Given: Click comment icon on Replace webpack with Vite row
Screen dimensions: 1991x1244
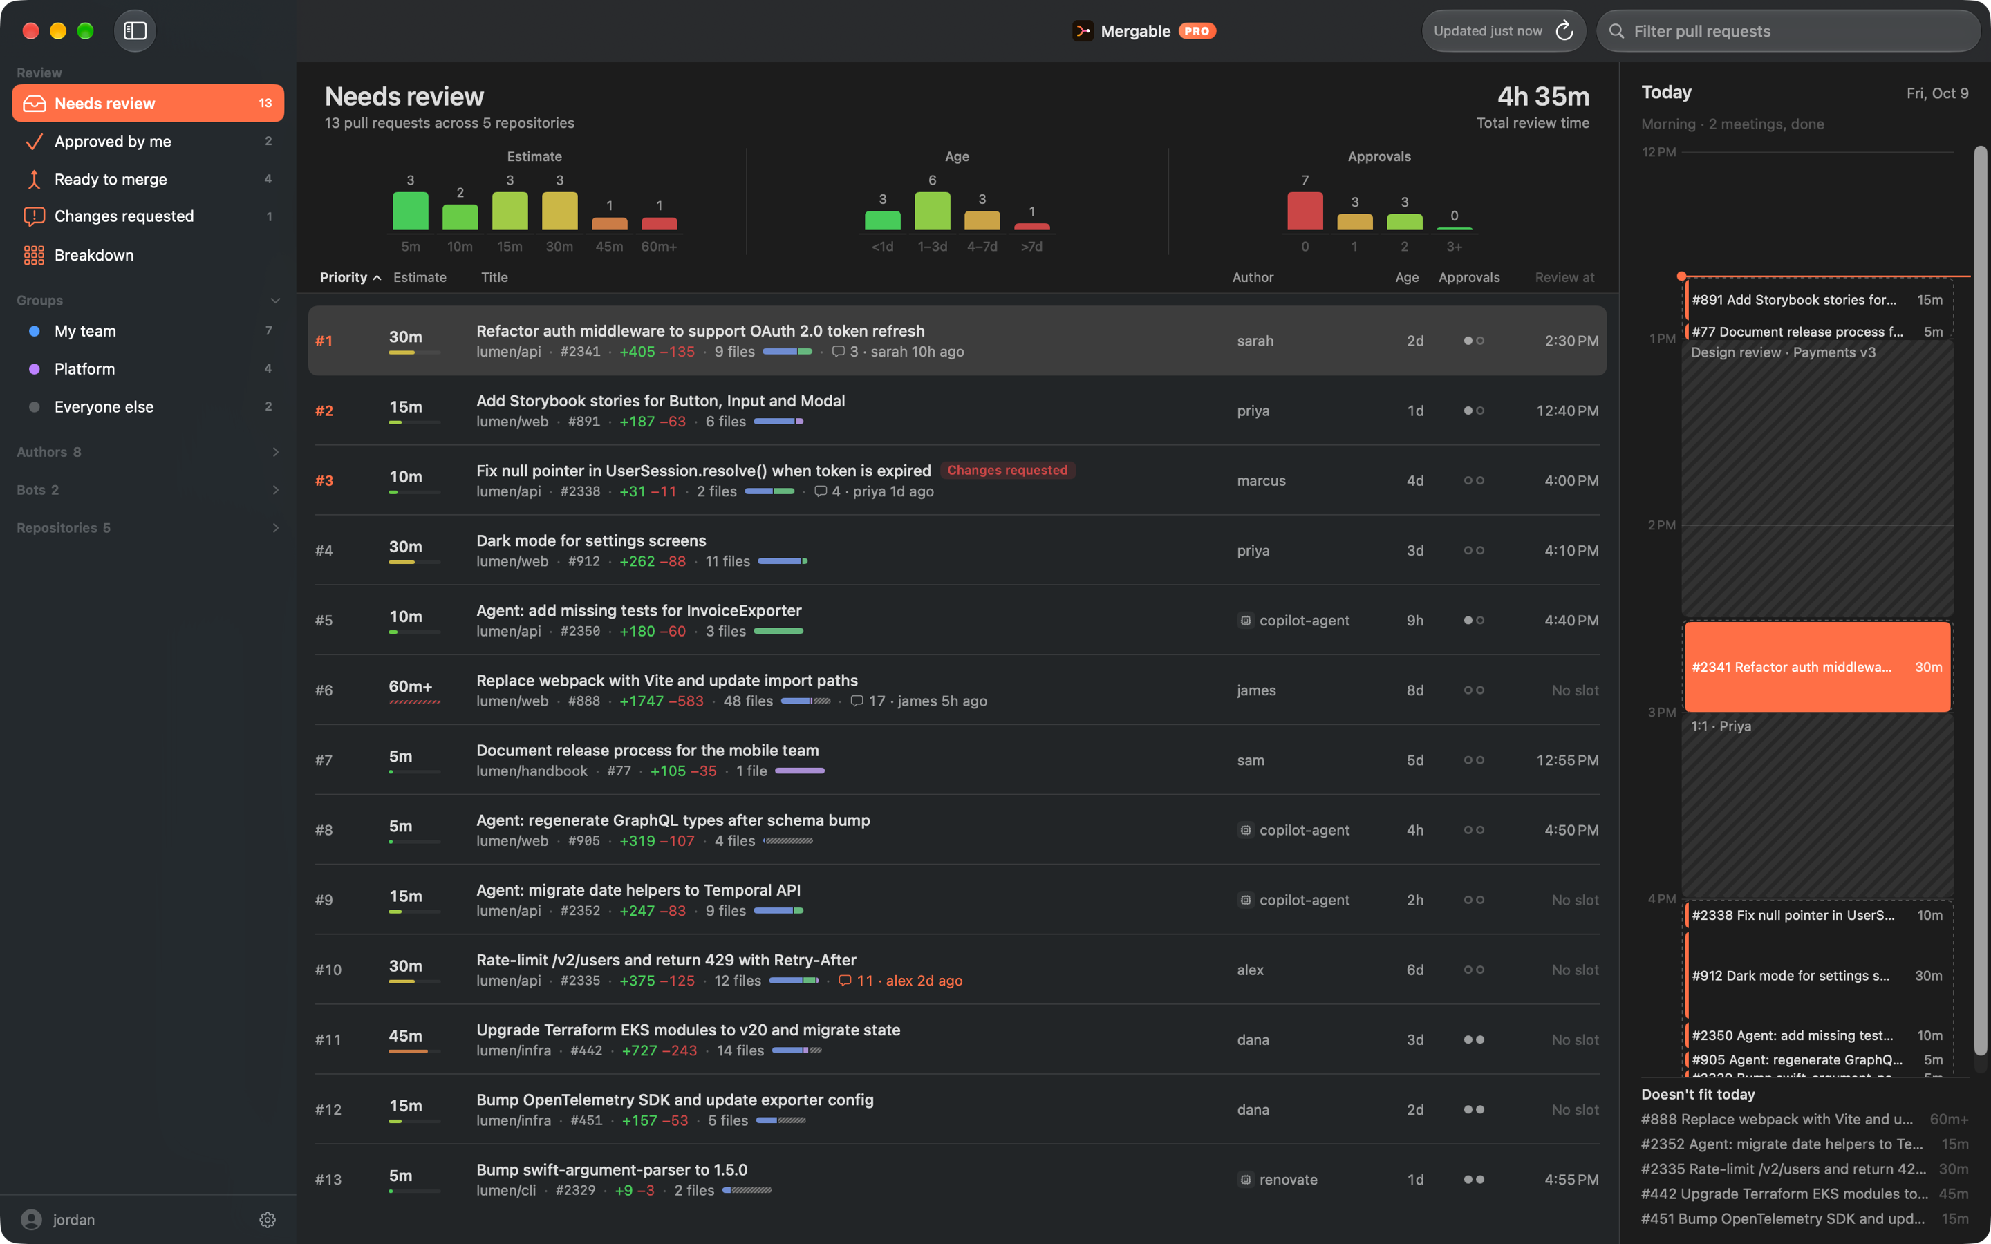Looking at the screenshot, I should tap(857, 701).
